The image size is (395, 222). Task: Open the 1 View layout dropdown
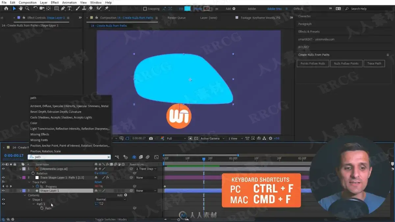click(235, 139)
